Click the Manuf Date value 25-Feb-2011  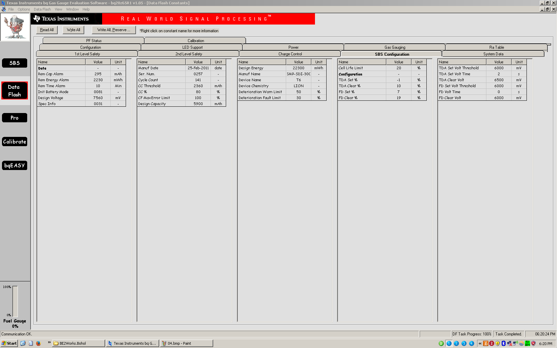(x=198, y=68)
